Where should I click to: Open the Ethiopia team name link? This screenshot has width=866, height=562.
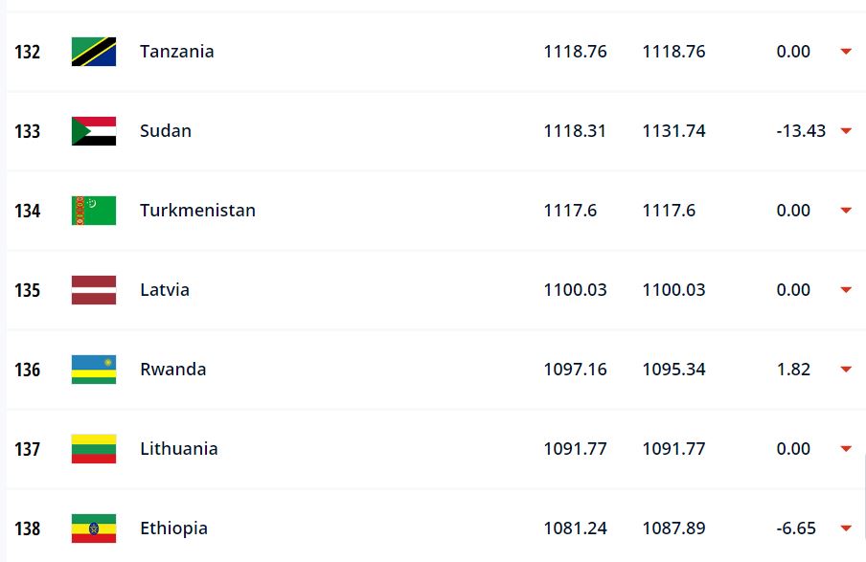coord(173,528)
